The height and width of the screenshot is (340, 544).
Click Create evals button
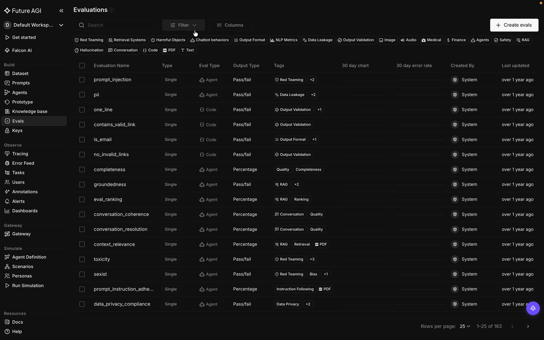514,25
